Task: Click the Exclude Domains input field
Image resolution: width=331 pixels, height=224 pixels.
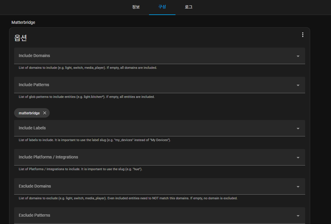Action: pyautogui.click(x=159, y=186)
